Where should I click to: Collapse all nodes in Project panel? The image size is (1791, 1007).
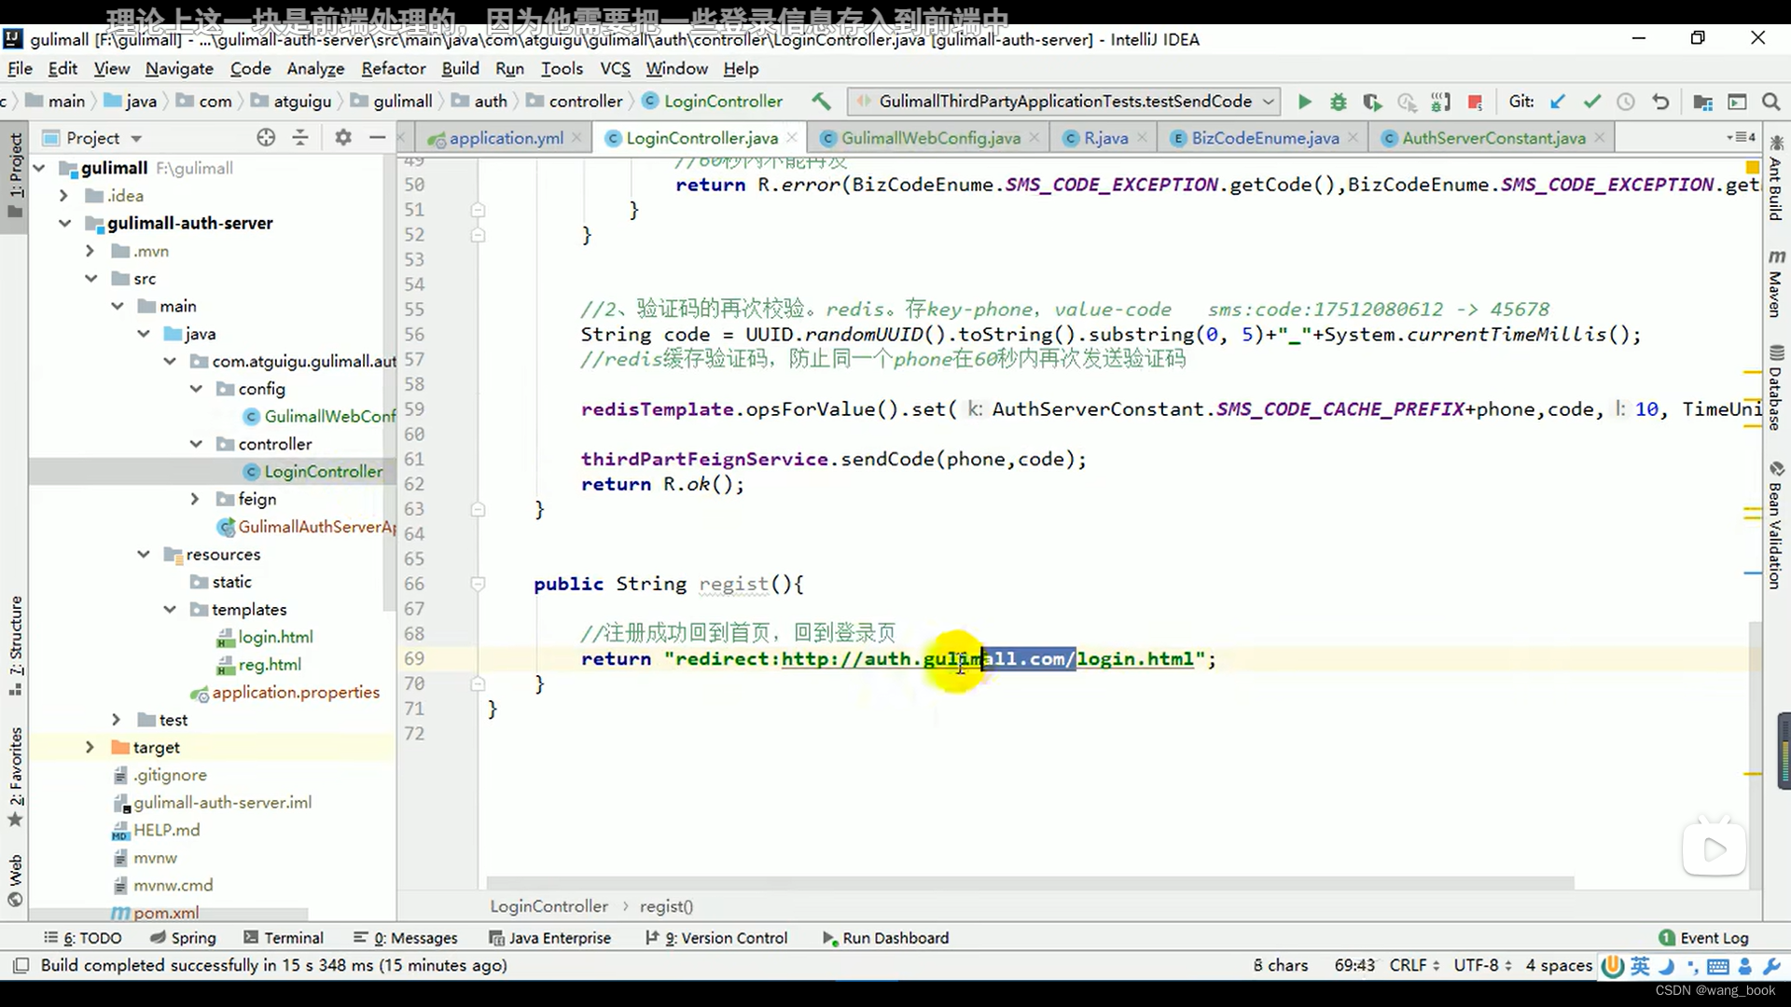pyautogui.click(x=300, y=138)
